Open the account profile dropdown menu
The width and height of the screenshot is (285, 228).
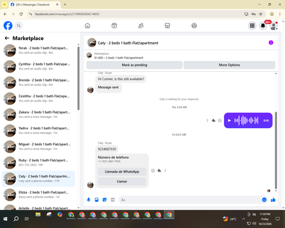click(274, 26)
